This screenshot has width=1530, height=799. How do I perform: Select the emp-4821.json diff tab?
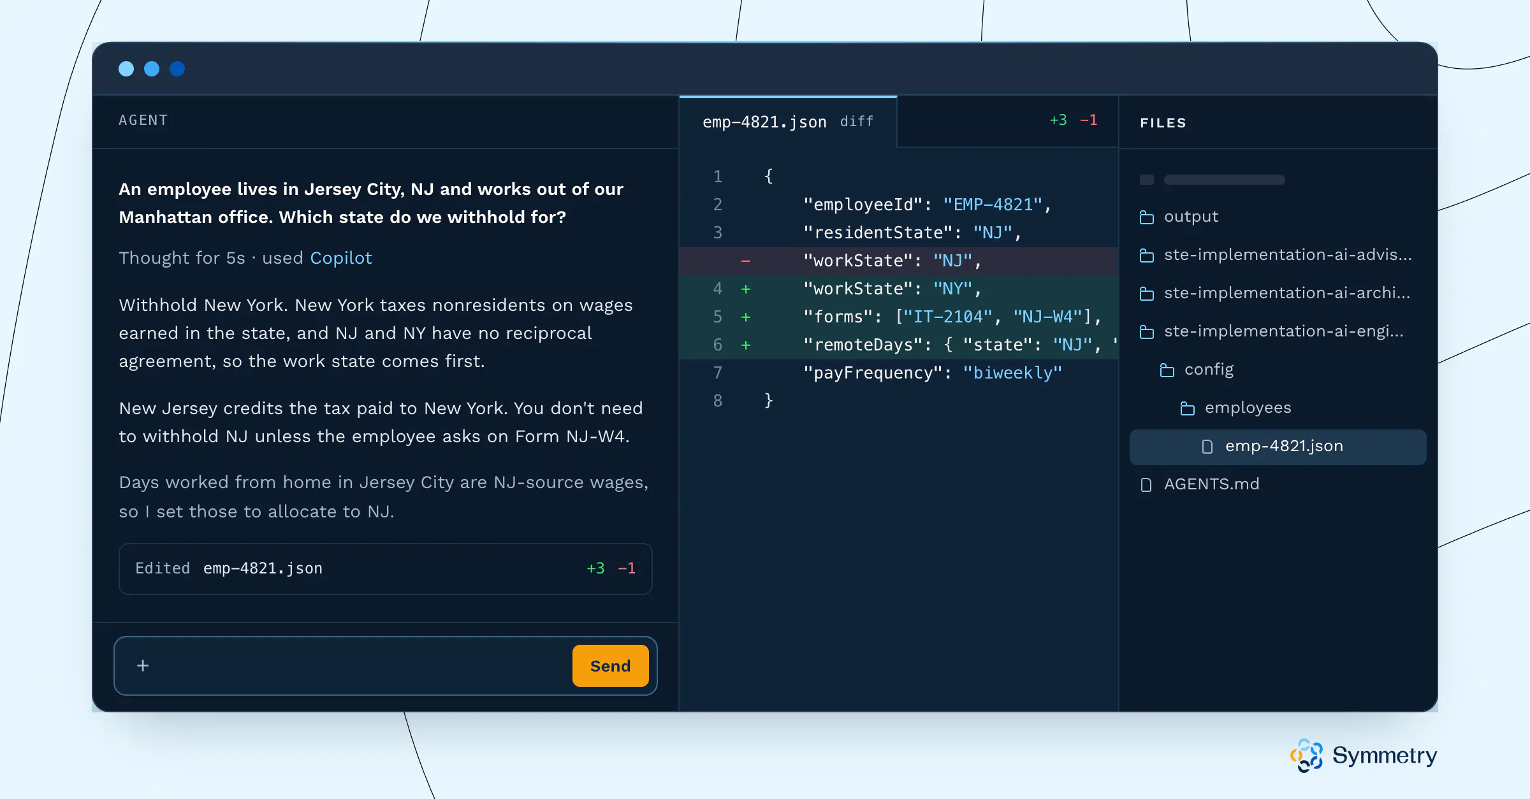tap(788, 122)
